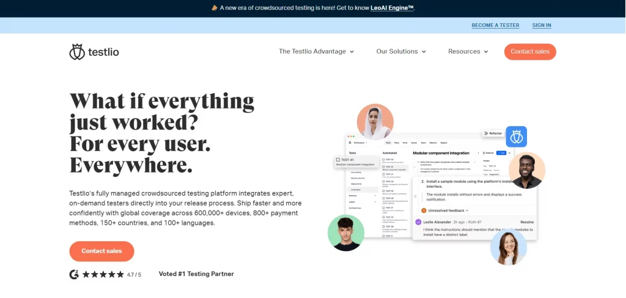Click Contact sales button in navigation bar
Image resolution: width=626 pixels, height=298 pixels.
click(x=530, y=52)
